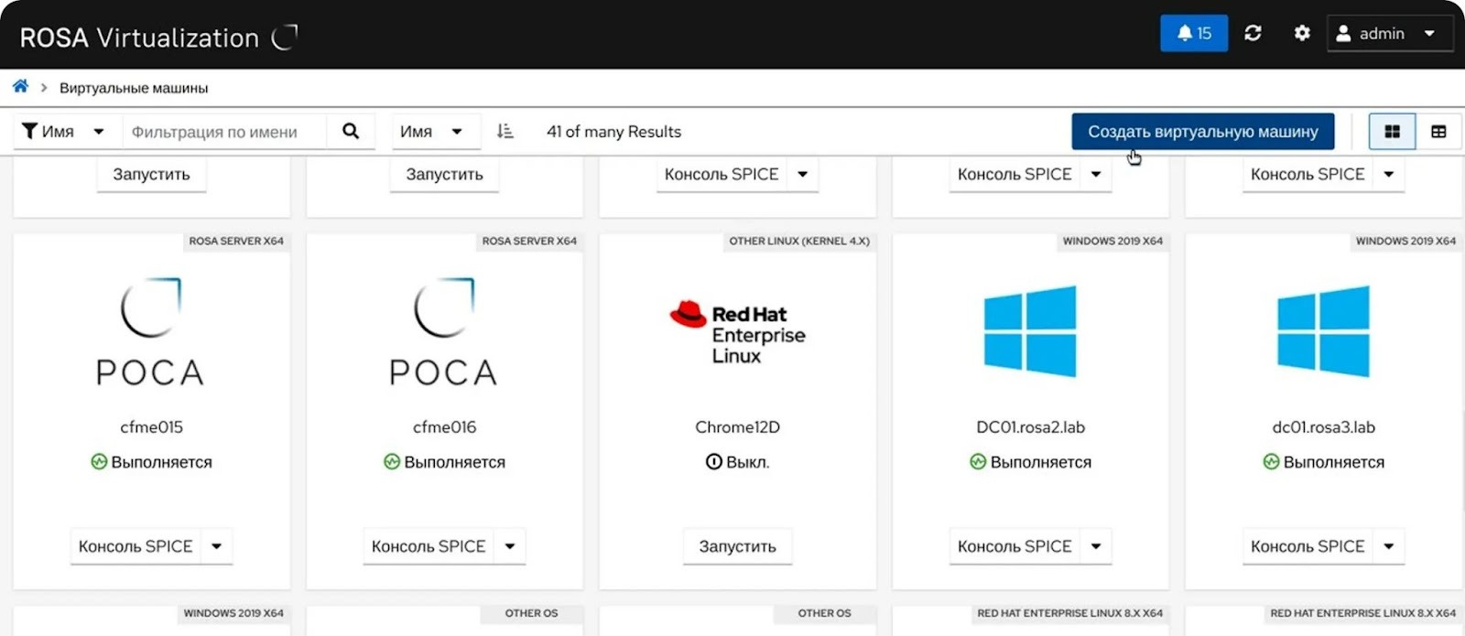Expand the filter type Имя dropdown
Screen dimensions: 1465x636
[x=62, y=132]
